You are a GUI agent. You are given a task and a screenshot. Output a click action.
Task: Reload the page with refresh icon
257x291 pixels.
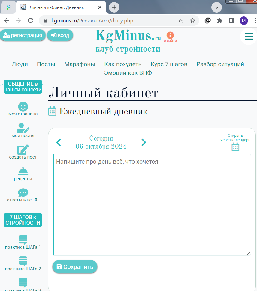(x=31, y=20)
